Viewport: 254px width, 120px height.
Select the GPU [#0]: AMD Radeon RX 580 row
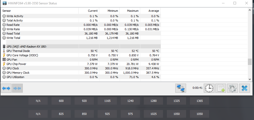pos(81,46)
